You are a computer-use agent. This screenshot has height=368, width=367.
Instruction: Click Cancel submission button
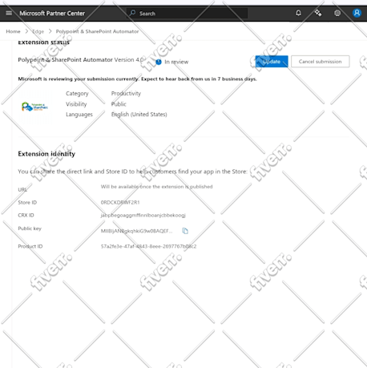click(320, 62)
